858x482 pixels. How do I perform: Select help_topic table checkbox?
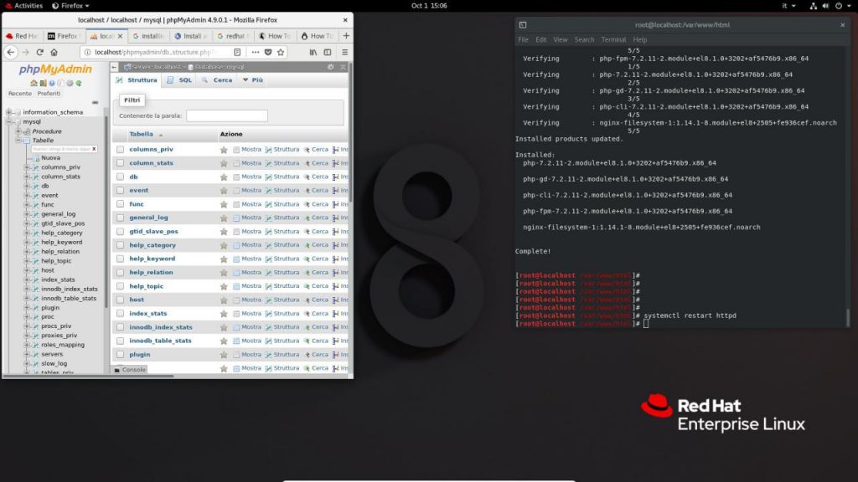pyautogui.click(x=120, y=286)
